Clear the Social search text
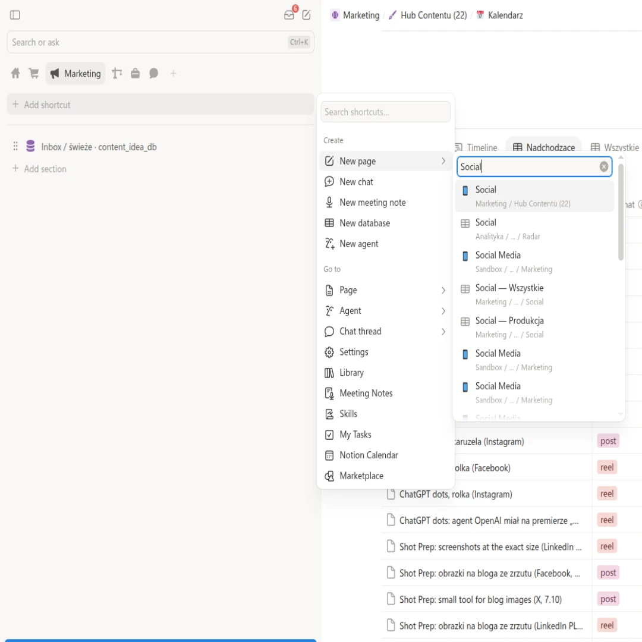 coord(603,166)
